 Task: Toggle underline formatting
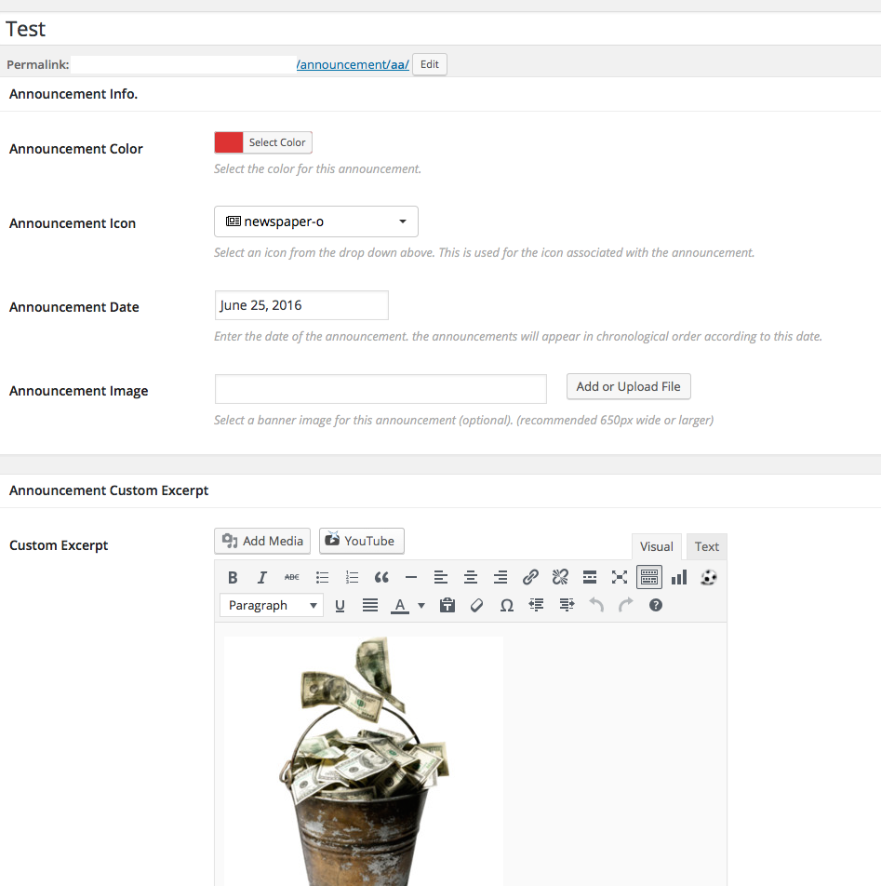pos(340,606)
